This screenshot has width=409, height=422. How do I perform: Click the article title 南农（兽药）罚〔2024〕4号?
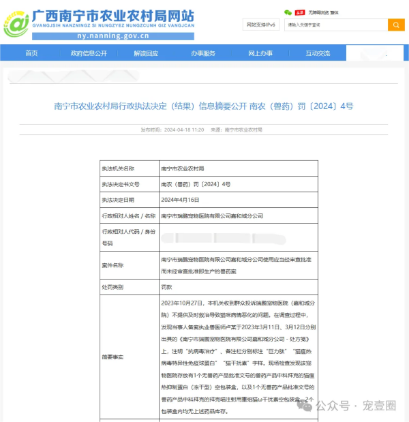204,106
